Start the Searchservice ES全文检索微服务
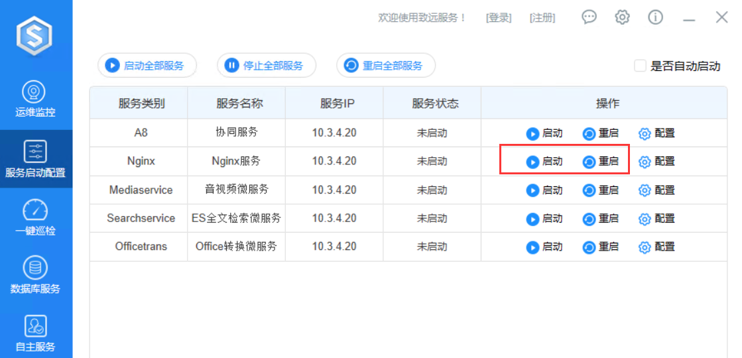The height and width of the screenshot is (358, 742). coord(544,219)
